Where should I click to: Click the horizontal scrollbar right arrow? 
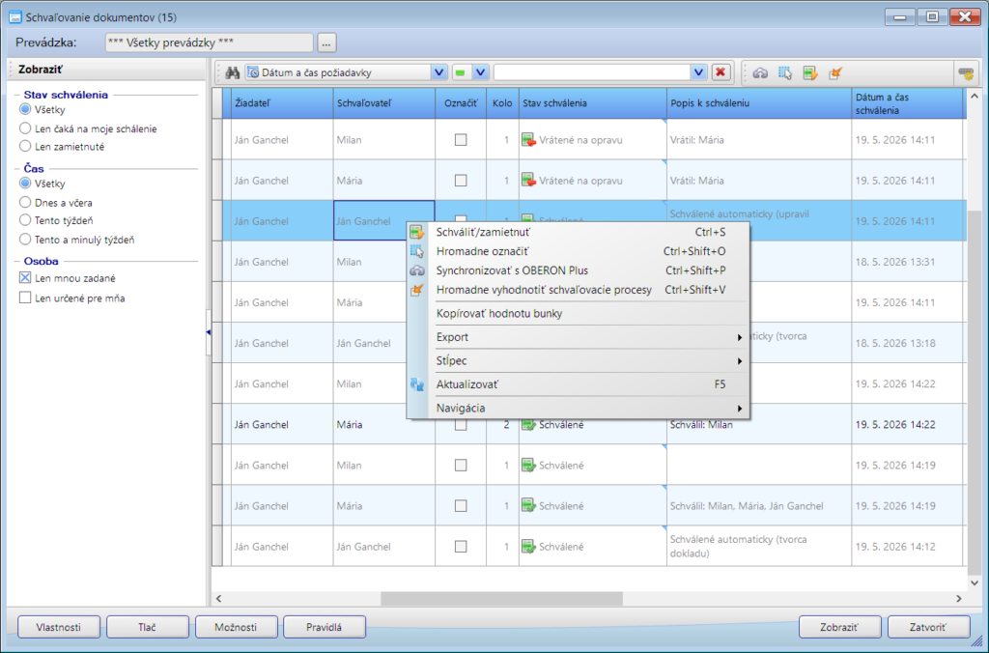[959, 598]
